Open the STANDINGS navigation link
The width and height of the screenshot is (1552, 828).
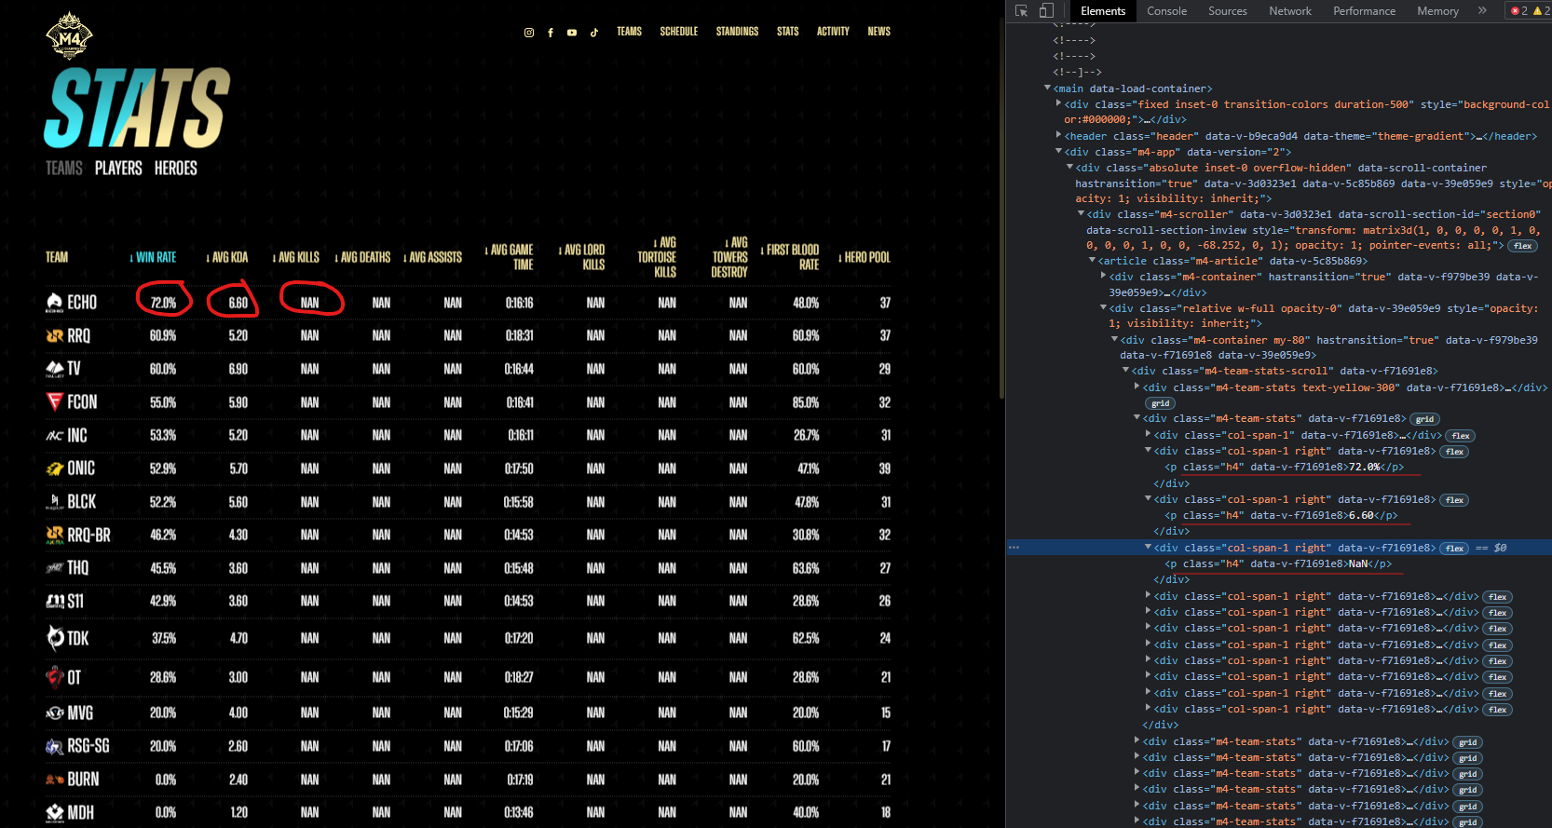click(737, 32)
